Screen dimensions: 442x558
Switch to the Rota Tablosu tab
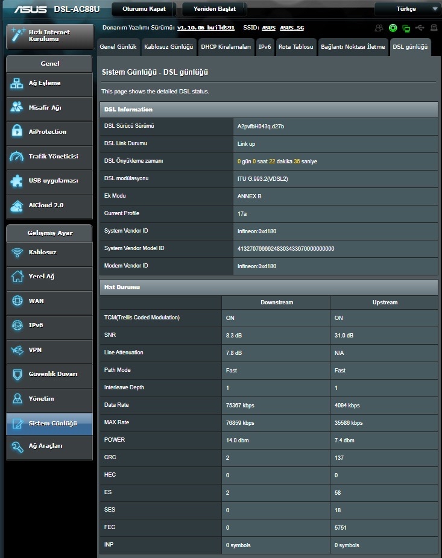(295, 47)
